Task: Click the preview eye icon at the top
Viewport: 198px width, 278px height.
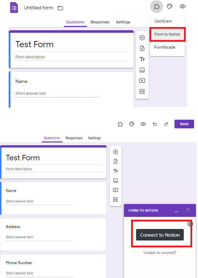Action: click(183, 6)
